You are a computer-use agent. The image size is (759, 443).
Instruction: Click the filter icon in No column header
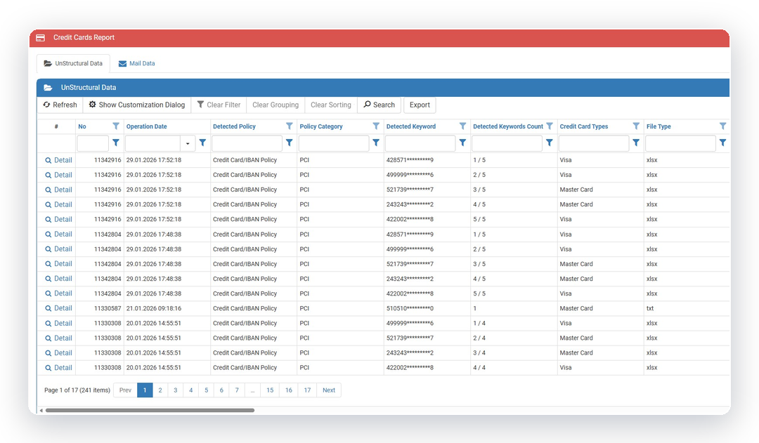[x=116, y=126]
